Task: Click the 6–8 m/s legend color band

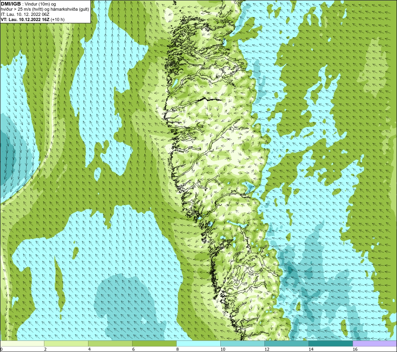Action: pos(154,343)
